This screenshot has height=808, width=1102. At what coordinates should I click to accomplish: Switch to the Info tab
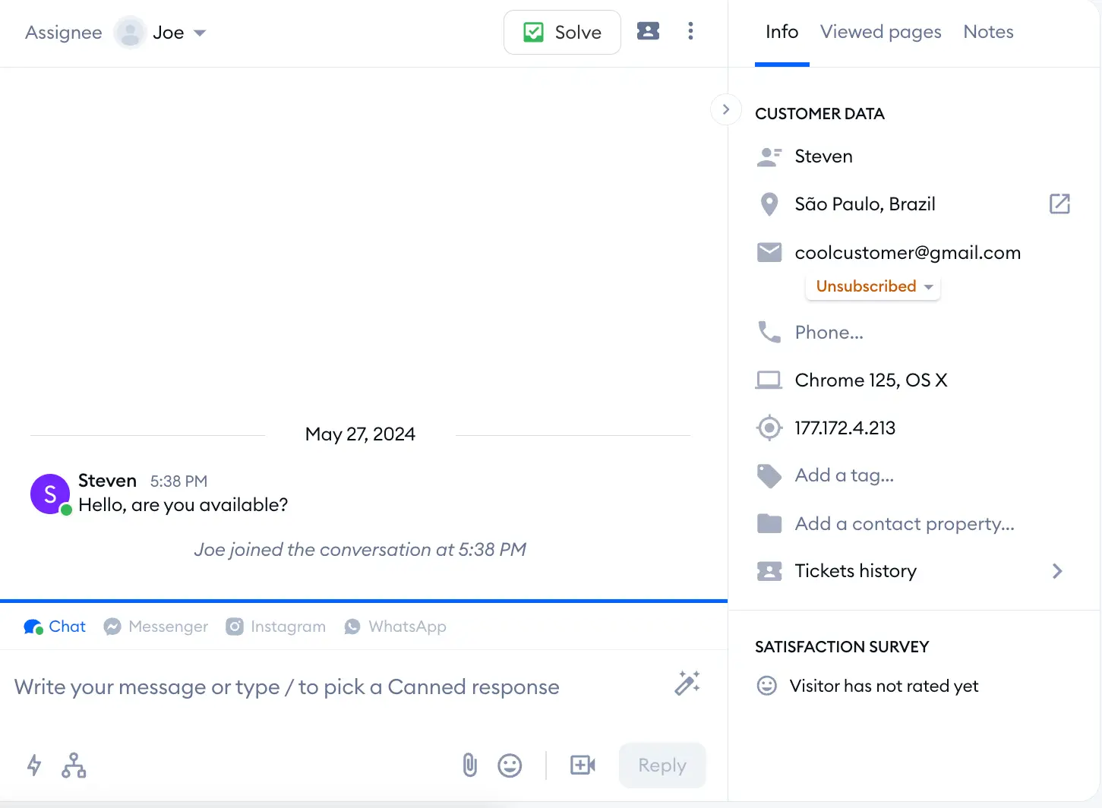pos(782,32)
